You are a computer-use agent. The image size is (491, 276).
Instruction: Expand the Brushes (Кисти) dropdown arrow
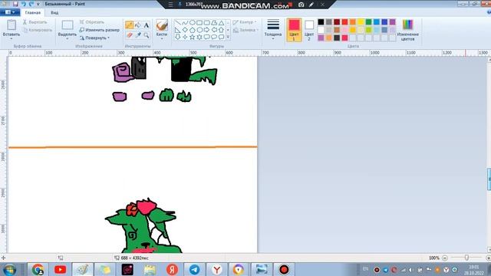pos(162,39)
